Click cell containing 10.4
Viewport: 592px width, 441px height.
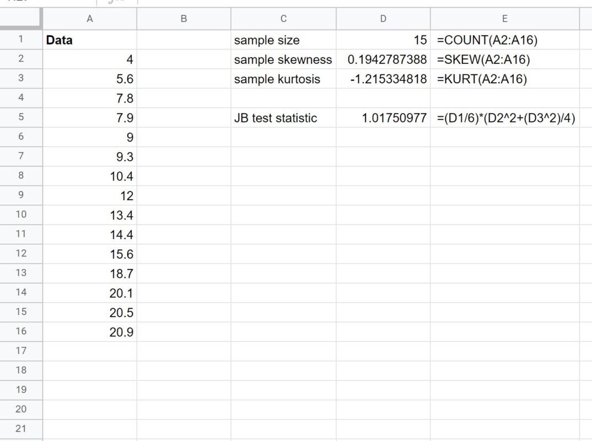click(90, 176)
